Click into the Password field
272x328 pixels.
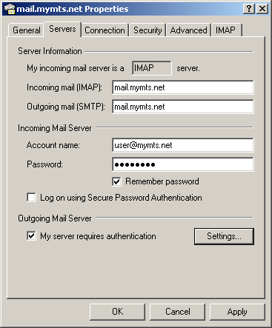pyautogui.click(x=183, y=164)
